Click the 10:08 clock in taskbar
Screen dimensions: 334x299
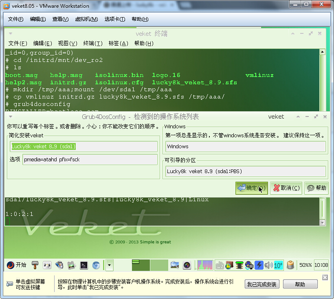[321, 265]
